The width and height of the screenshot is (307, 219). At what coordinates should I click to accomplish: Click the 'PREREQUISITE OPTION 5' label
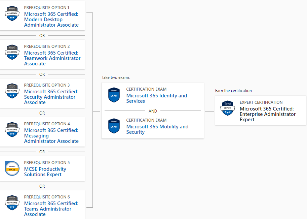pos(47,163)
